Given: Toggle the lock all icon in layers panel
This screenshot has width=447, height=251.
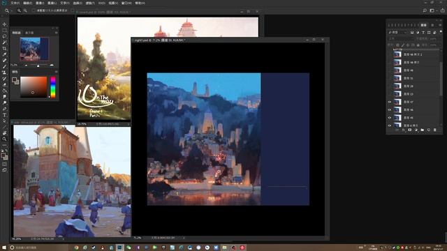Looking at the screenshot, I should click(418, 45).
